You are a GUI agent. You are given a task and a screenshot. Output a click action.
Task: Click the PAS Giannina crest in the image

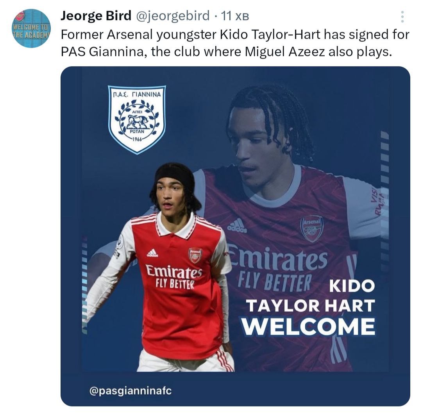[137, 119]
